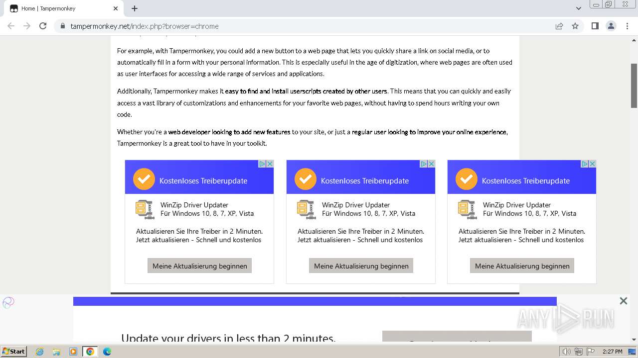Viewport: 638px width, 358px height.
Task: Click Kostenloses Treiberupdate header in second ad
Action: [365, 181]
